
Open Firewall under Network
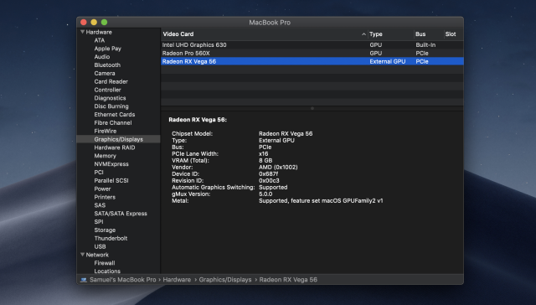(x=105, y=263)
